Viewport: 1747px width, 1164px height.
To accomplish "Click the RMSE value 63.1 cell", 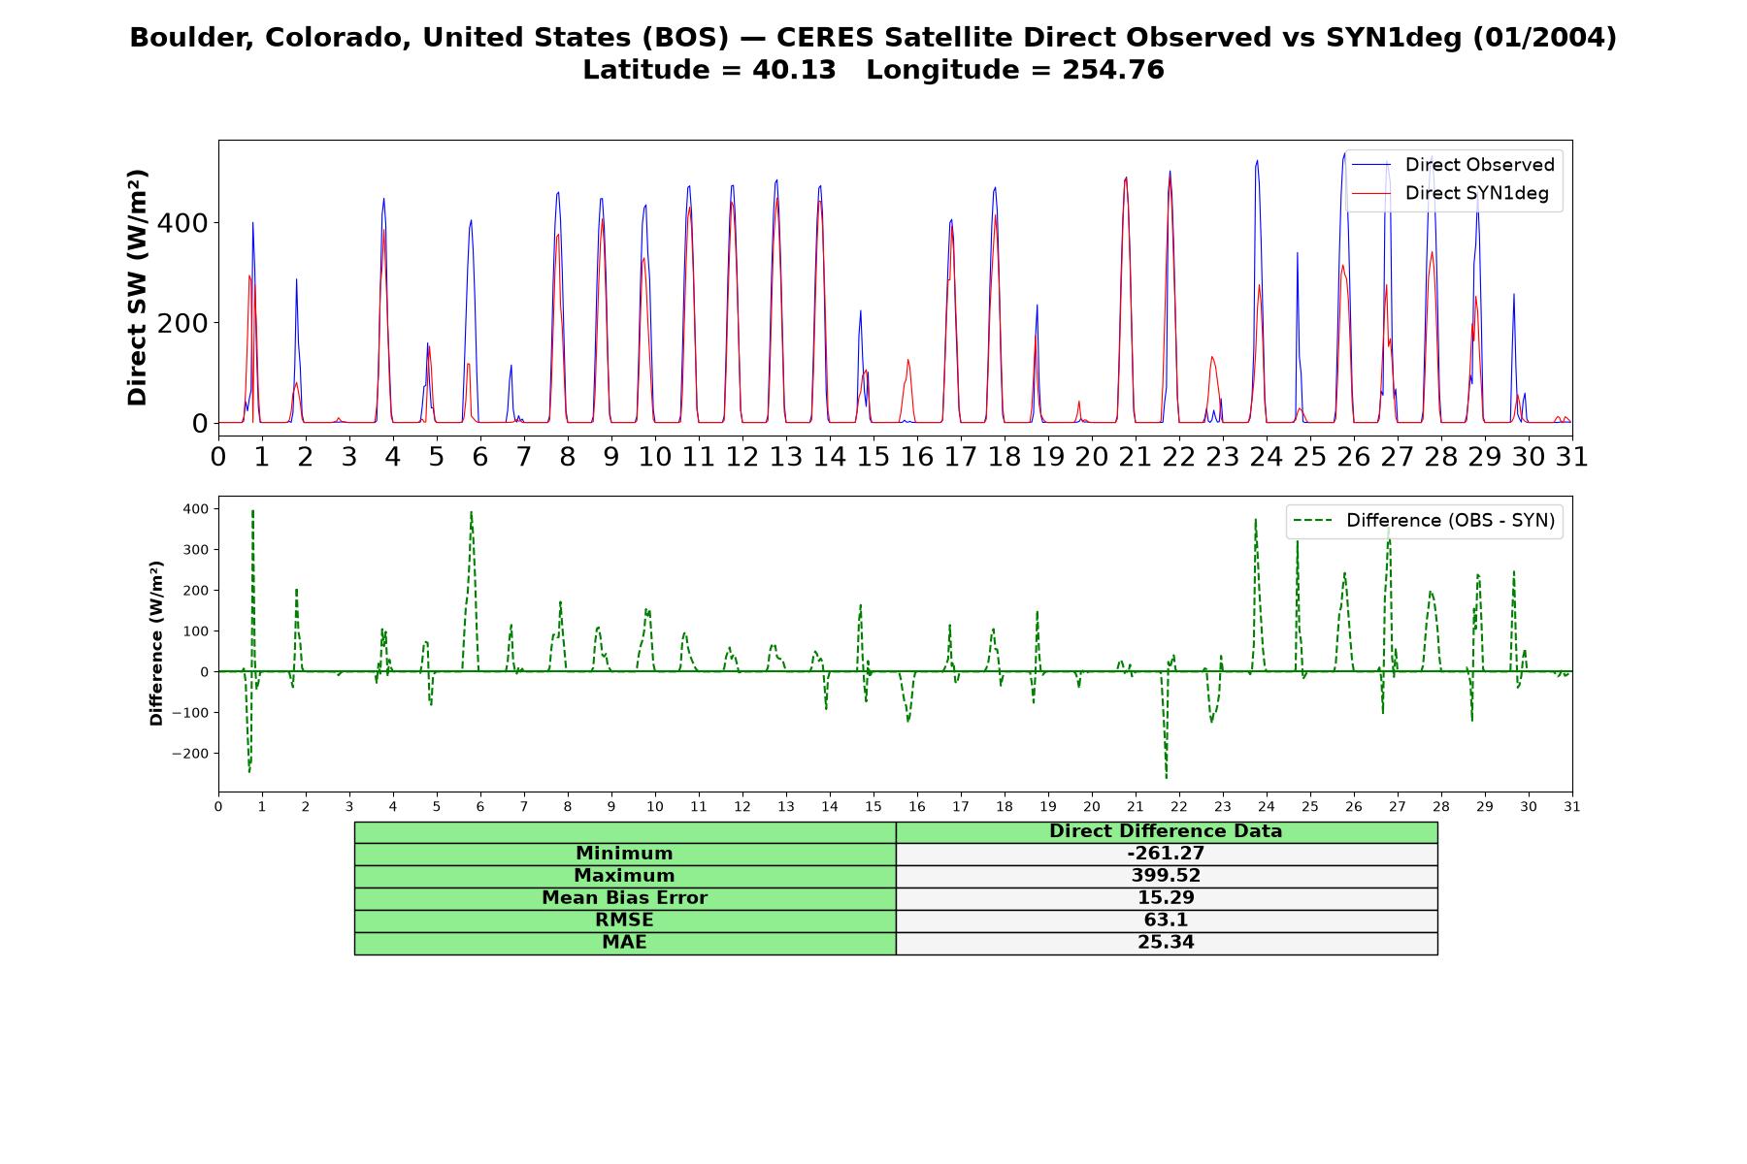I will click(1167, 921).
